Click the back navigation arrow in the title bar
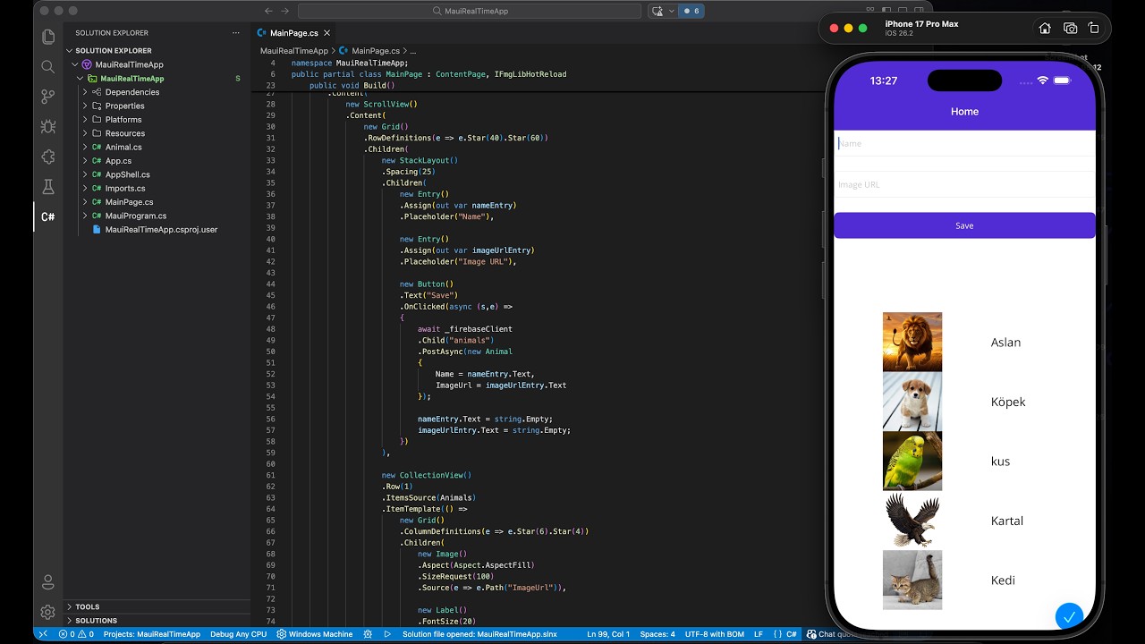Screen dimensions: 1145x644 pyautogui.click(x=268, y=11)
